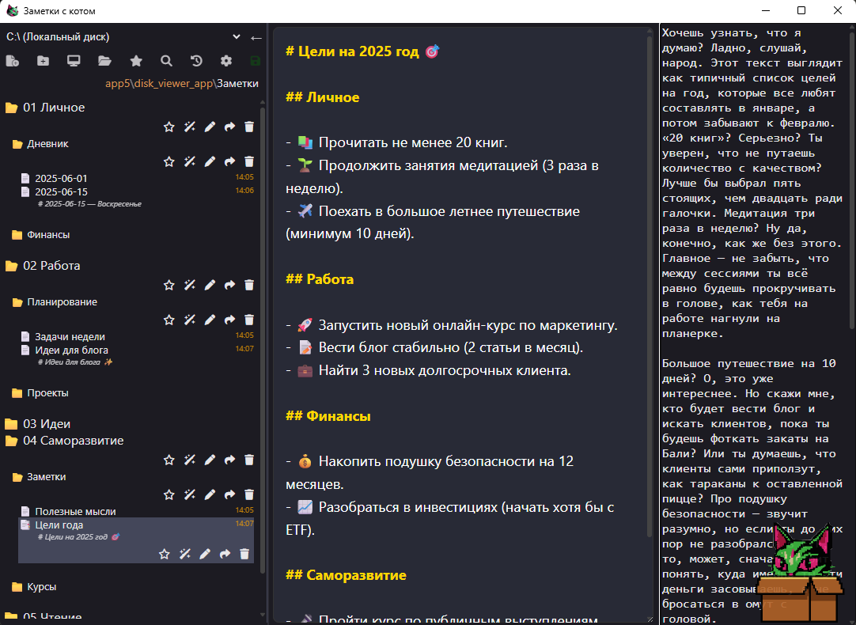Click the open folder toolbar icon

pyautogui.click(x=104, y=61)
